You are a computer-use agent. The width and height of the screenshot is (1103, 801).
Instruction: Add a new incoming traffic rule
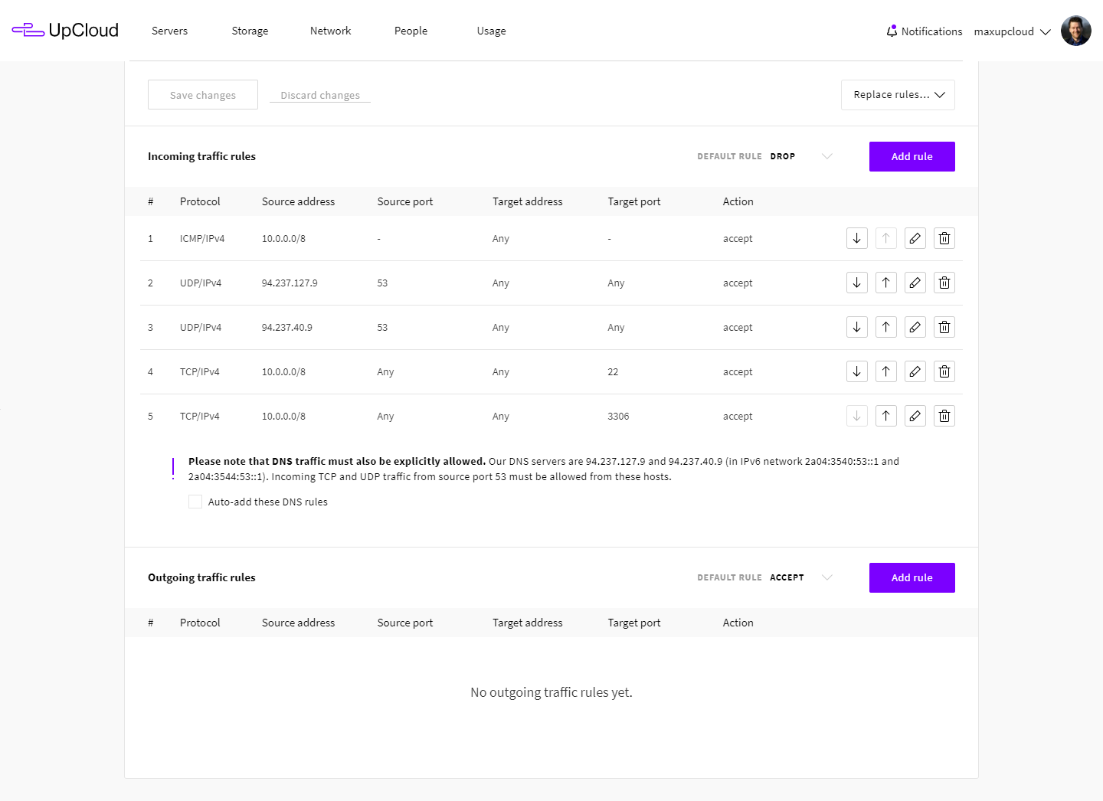(912, 156)
